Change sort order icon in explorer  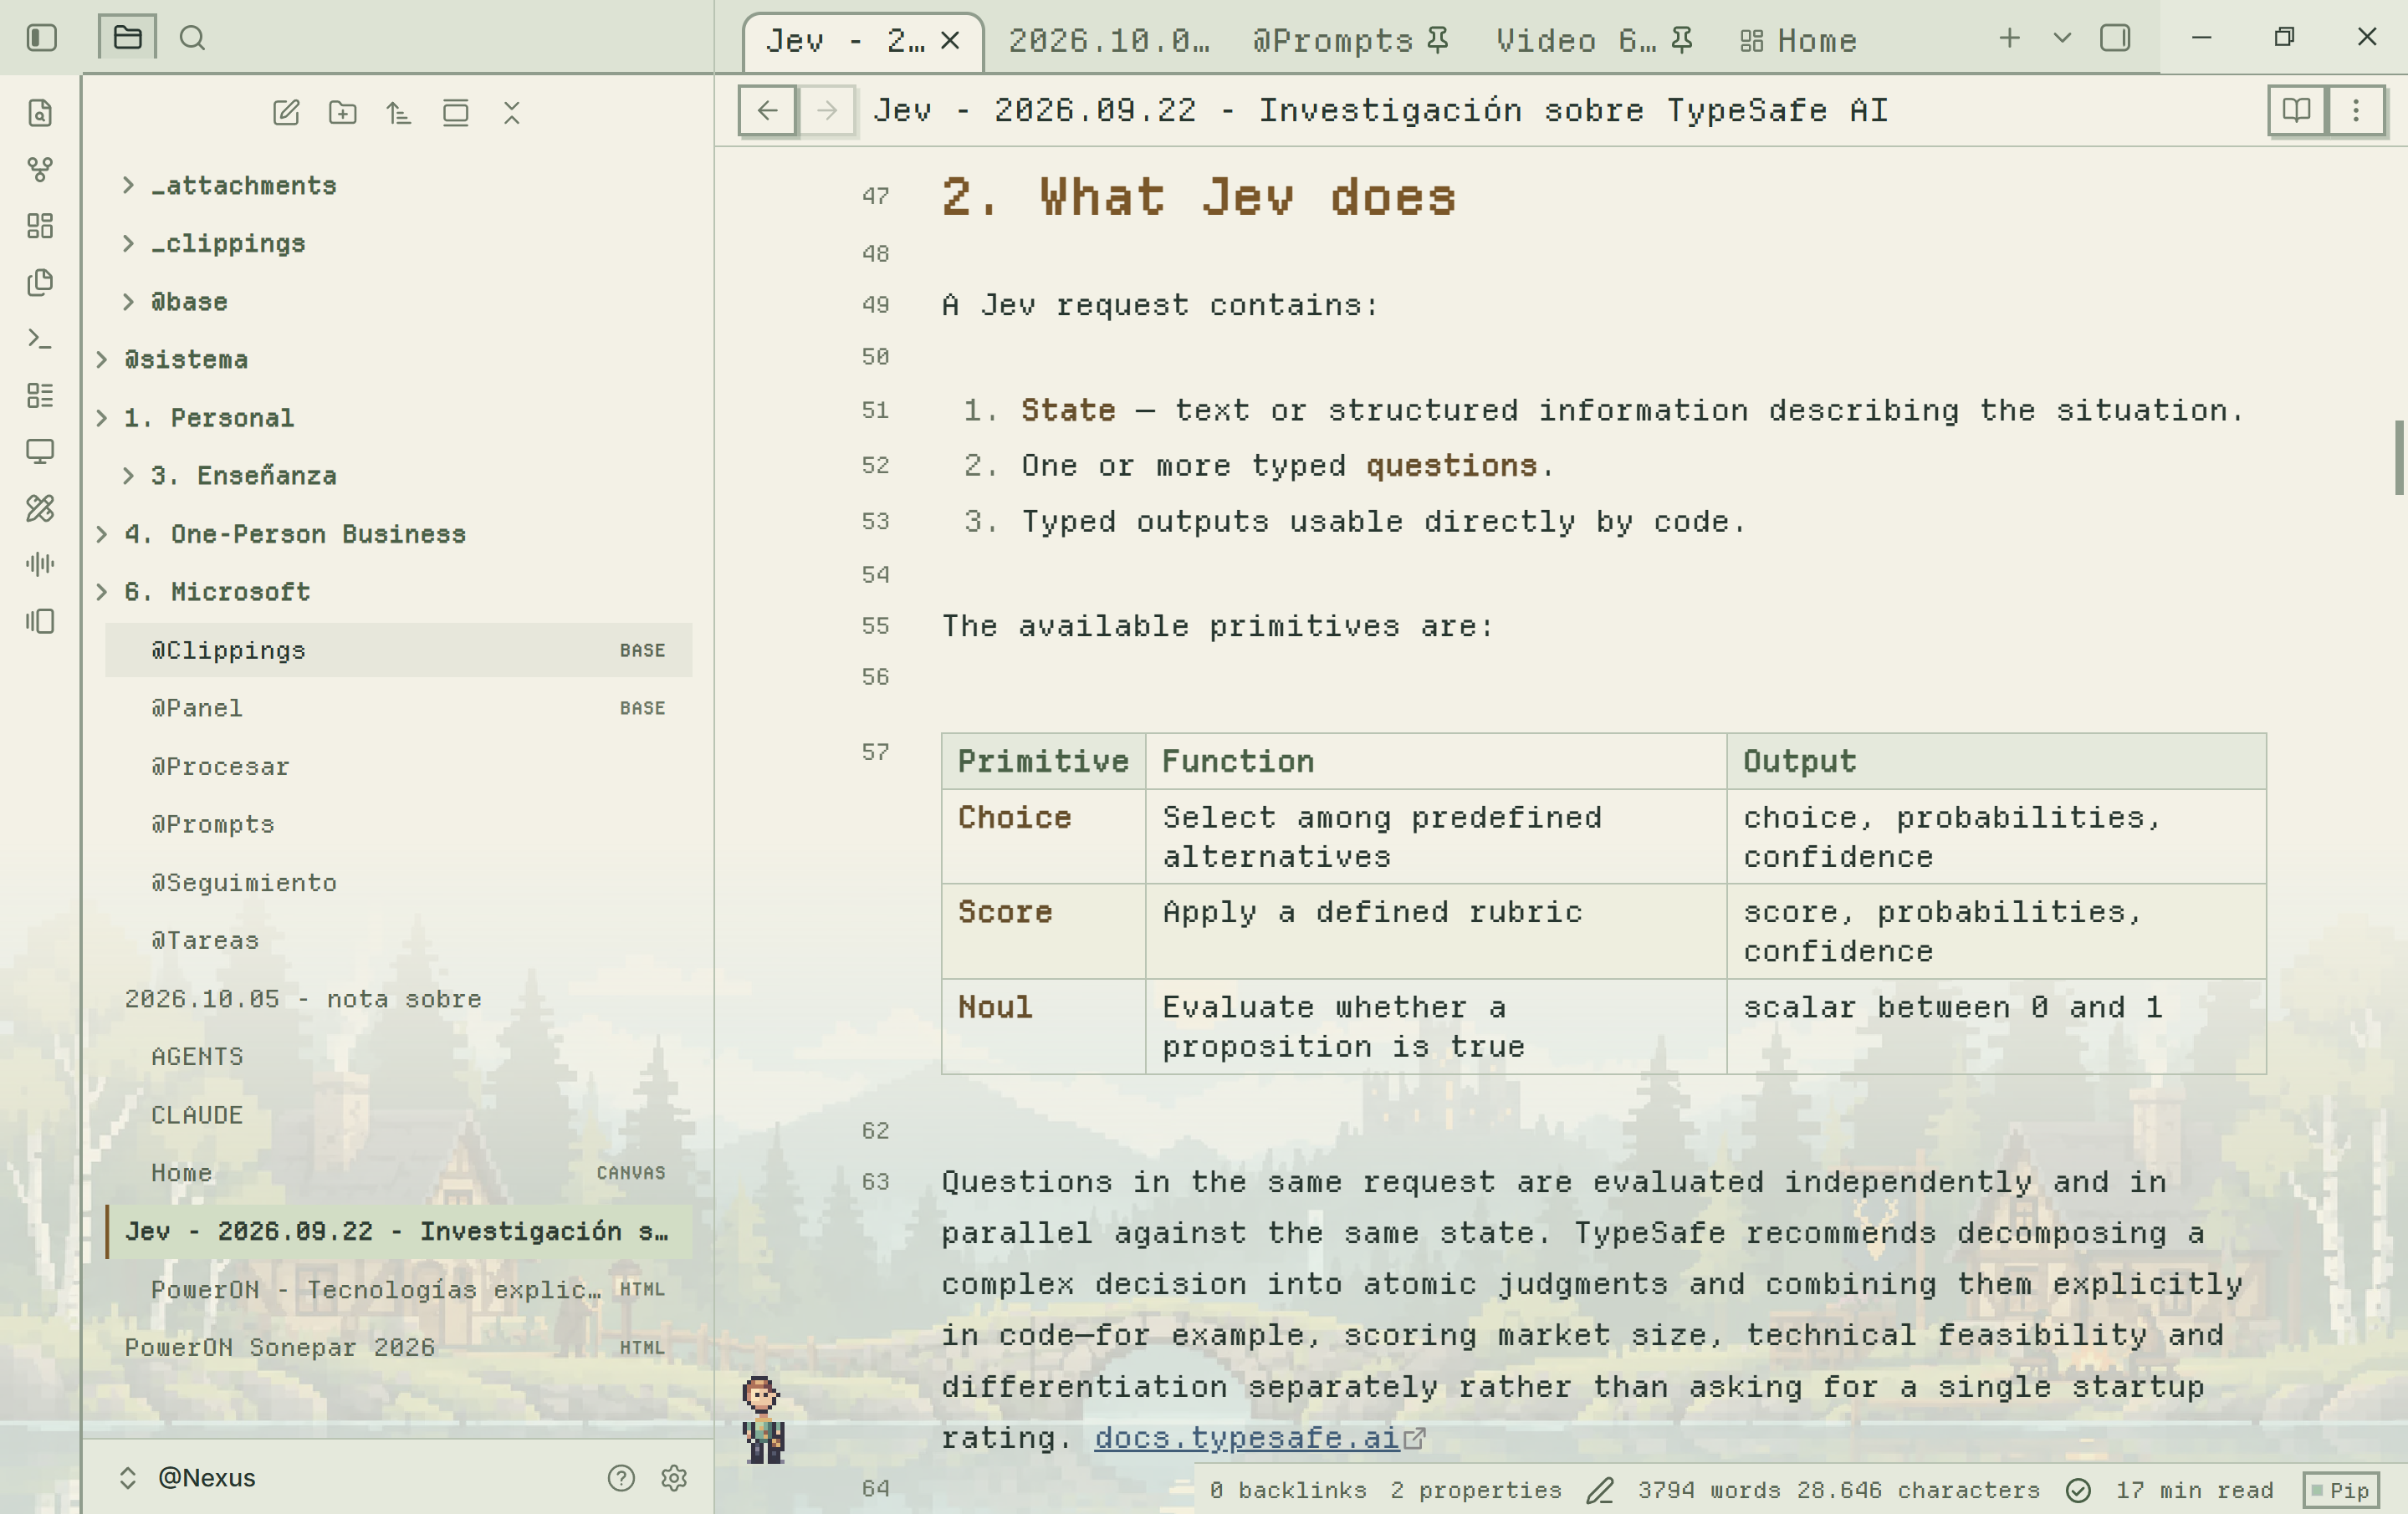pyautogui.click(x=399, y=112)
